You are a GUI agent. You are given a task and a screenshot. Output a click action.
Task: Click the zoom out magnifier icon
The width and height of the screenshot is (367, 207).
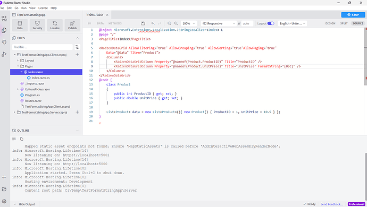[x=169, y=23]
